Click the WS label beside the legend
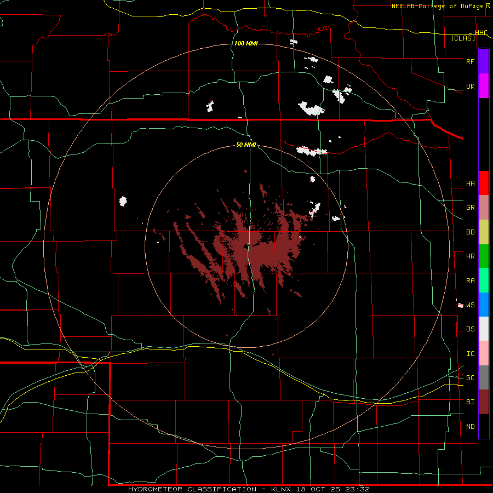This screenshot has height=493, width=493. point(470,305)
